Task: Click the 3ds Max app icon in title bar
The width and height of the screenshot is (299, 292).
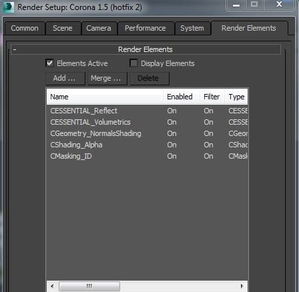Action: (x=9, y=7)
